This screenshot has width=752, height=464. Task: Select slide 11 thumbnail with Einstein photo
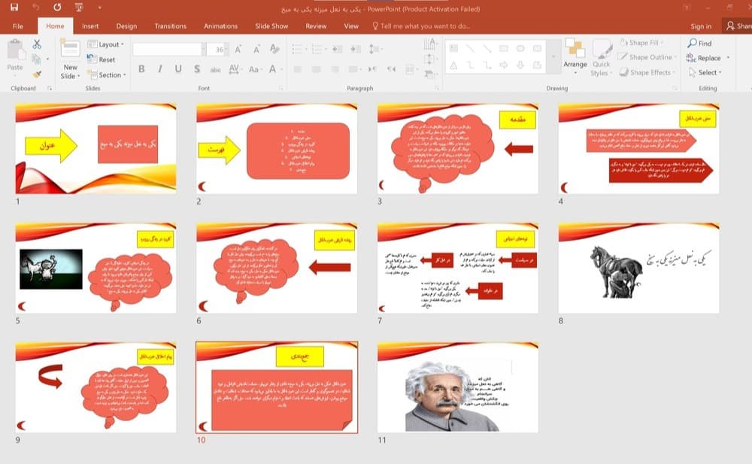(x=457, y=388)
